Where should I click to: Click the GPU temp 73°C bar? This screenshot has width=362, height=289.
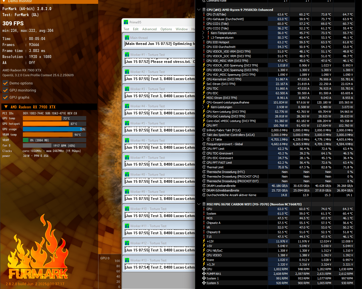[x=54, y=118]
